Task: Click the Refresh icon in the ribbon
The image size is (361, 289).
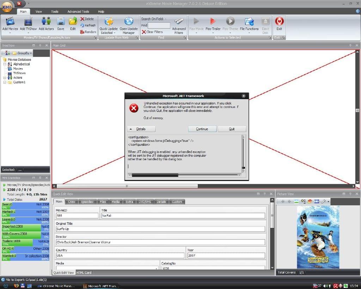Action: tap(82, 25)
